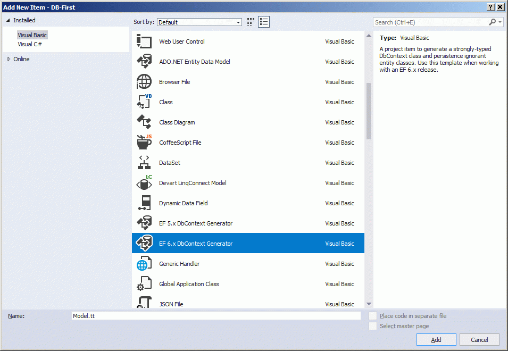Viewport: 508px width, 351px height.
Task: Select the 'Class Diagram' template name
Action: click(177, 122)
